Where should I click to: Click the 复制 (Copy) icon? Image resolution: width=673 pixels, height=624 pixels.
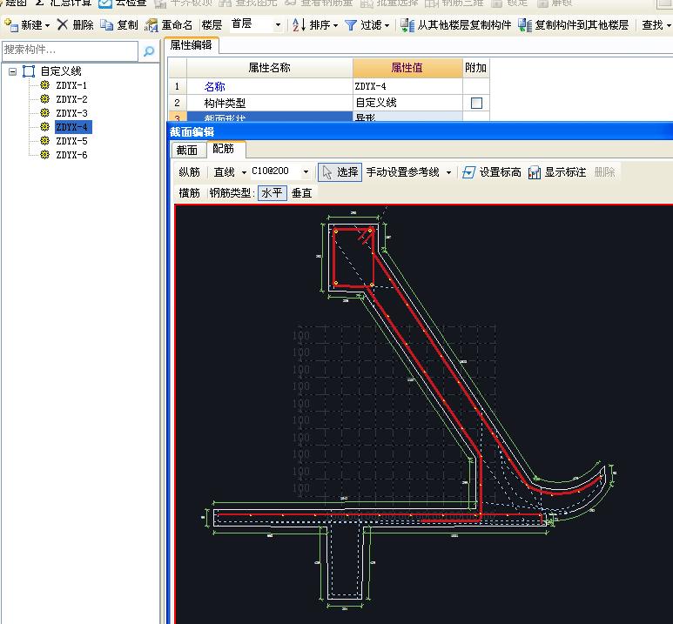[107, 25]
